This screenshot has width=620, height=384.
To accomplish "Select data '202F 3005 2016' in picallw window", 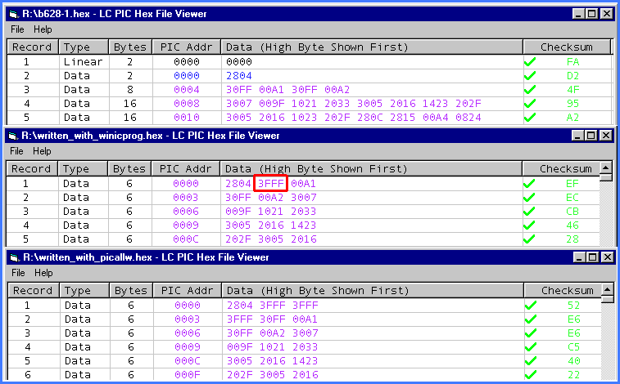I will tap(273, 375).
